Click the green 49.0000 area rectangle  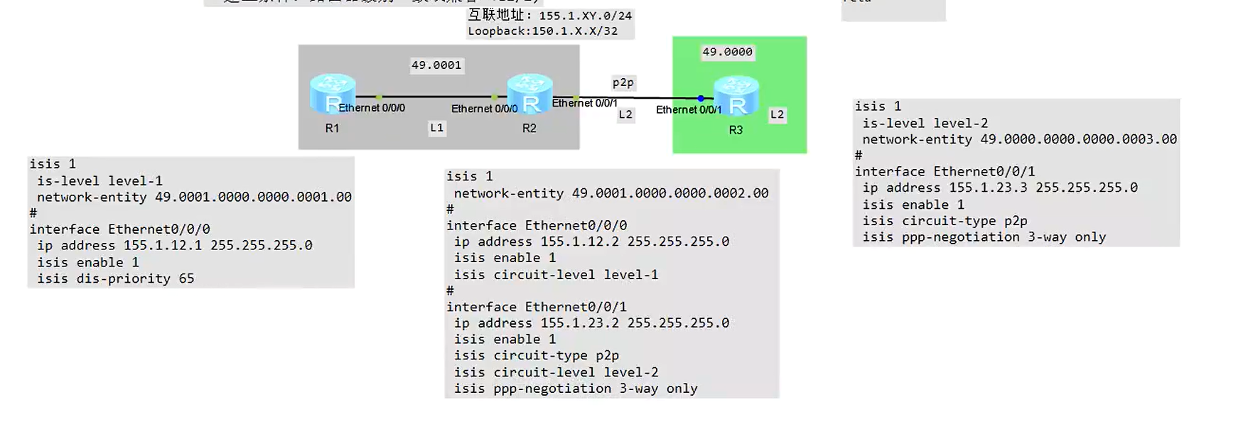[740, 94]
